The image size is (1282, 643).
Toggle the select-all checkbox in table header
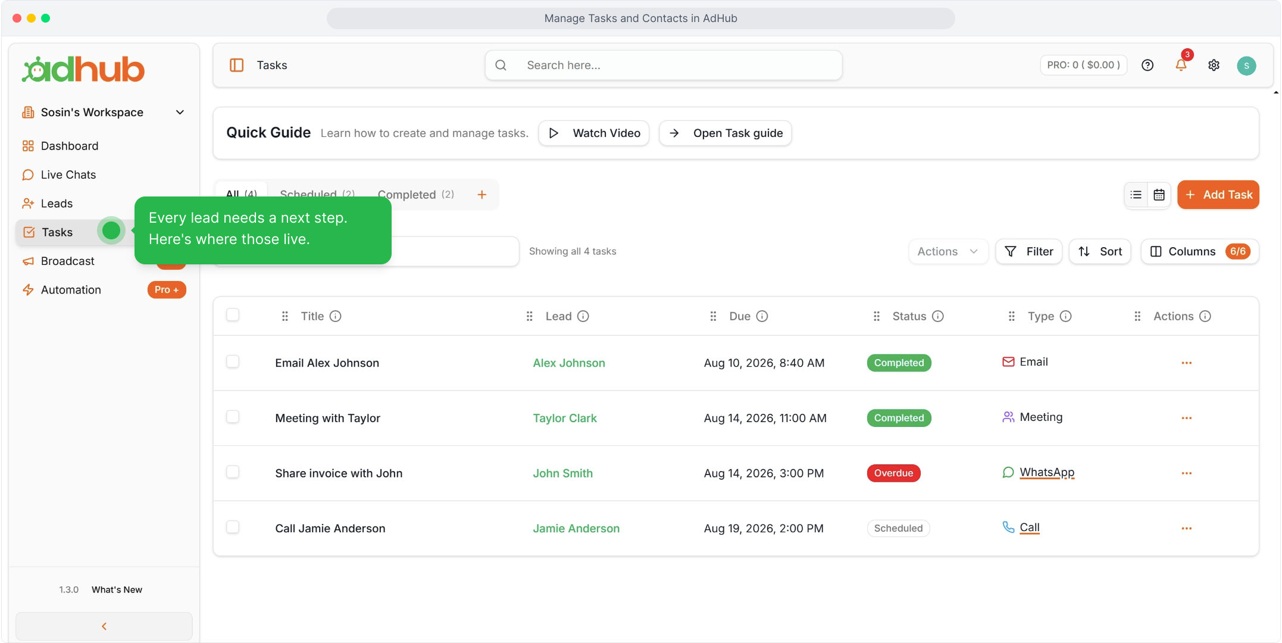click(x=233, y=314)
